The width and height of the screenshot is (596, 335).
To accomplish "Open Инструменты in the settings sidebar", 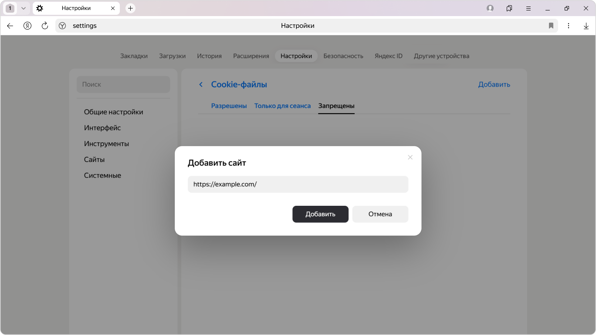I will [x=106, y=144].
